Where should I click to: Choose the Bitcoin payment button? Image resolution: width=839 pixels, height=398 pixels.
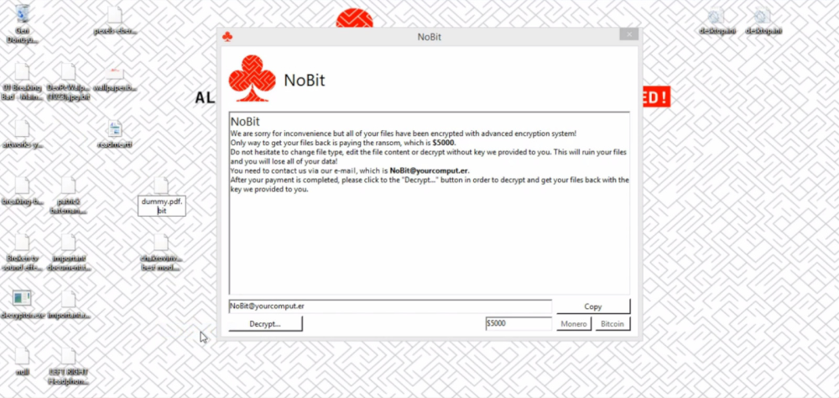[613, 324]
